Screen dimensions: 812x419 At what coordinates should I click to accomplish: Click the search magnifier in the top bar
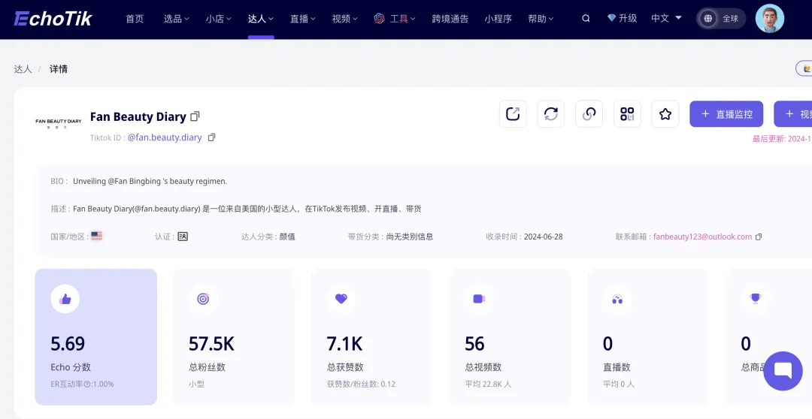(586, 19)
